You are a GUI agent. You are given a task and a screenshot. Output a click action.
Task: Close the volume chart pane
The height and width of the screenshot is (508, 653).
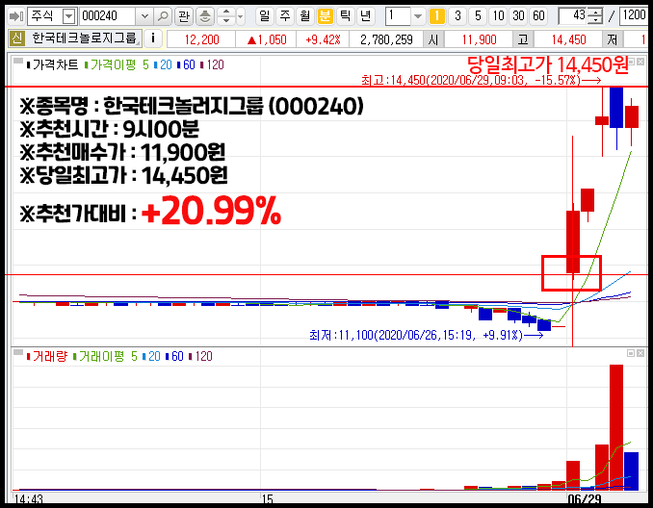click(640, 353)
